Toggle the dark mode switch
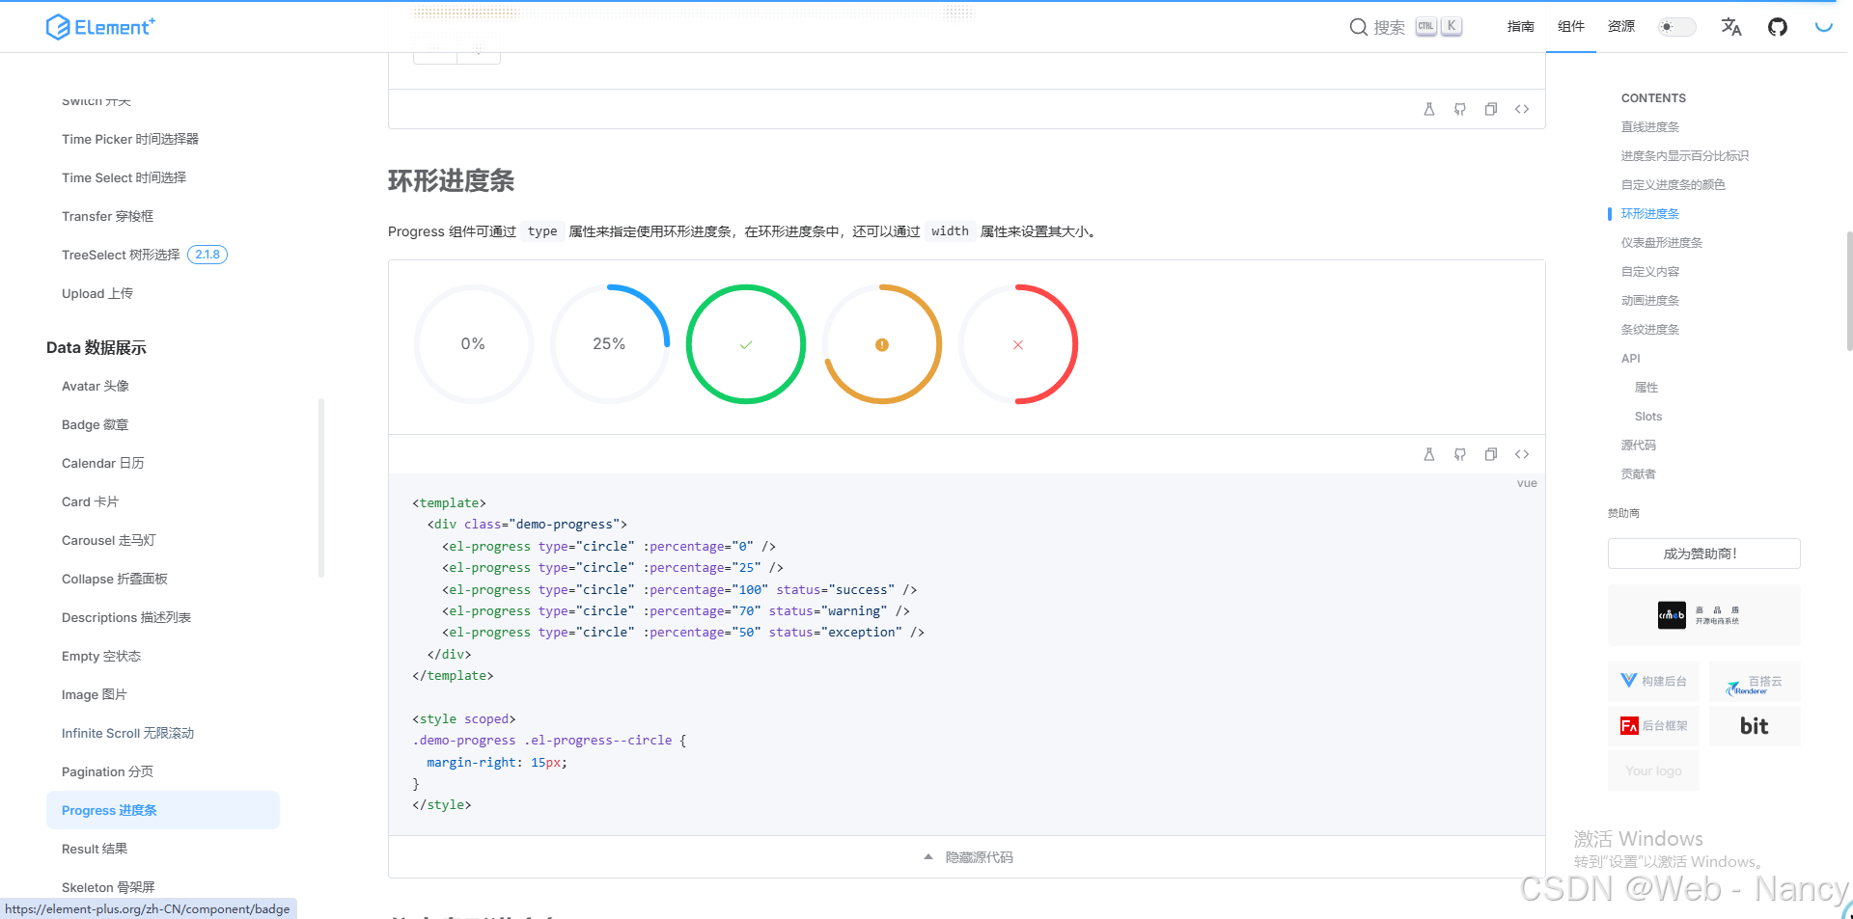Screen dimensions: 1853x919 click(1676, 26)
